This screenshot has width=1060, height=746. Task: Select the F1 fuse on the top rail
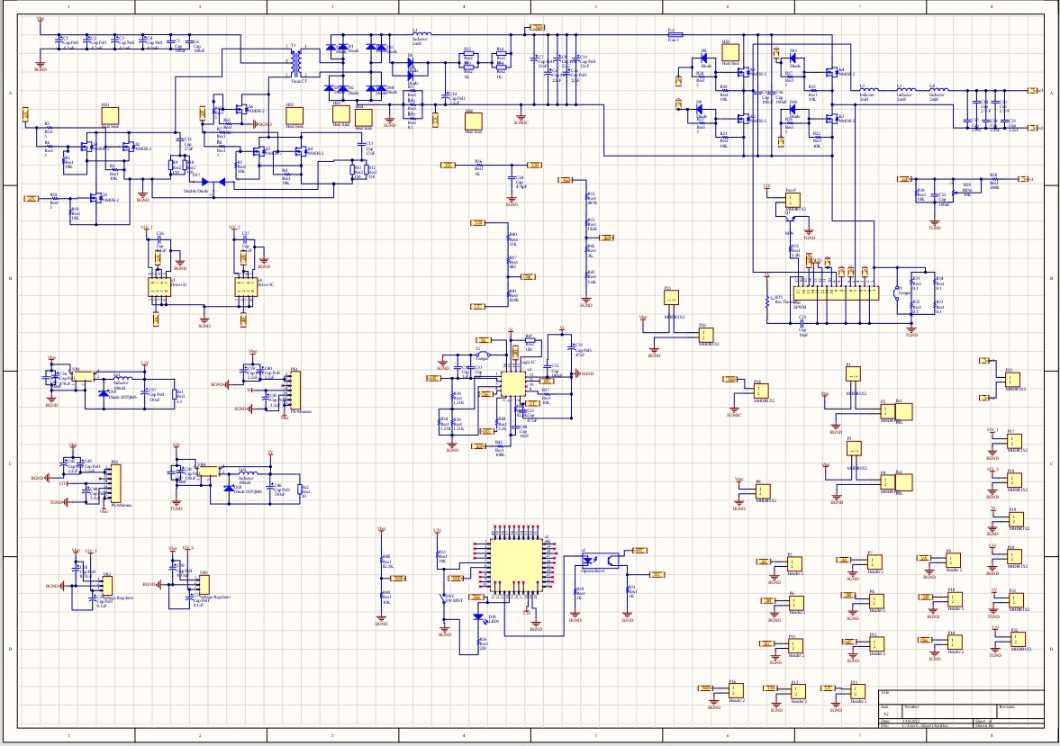coord(674,34)
